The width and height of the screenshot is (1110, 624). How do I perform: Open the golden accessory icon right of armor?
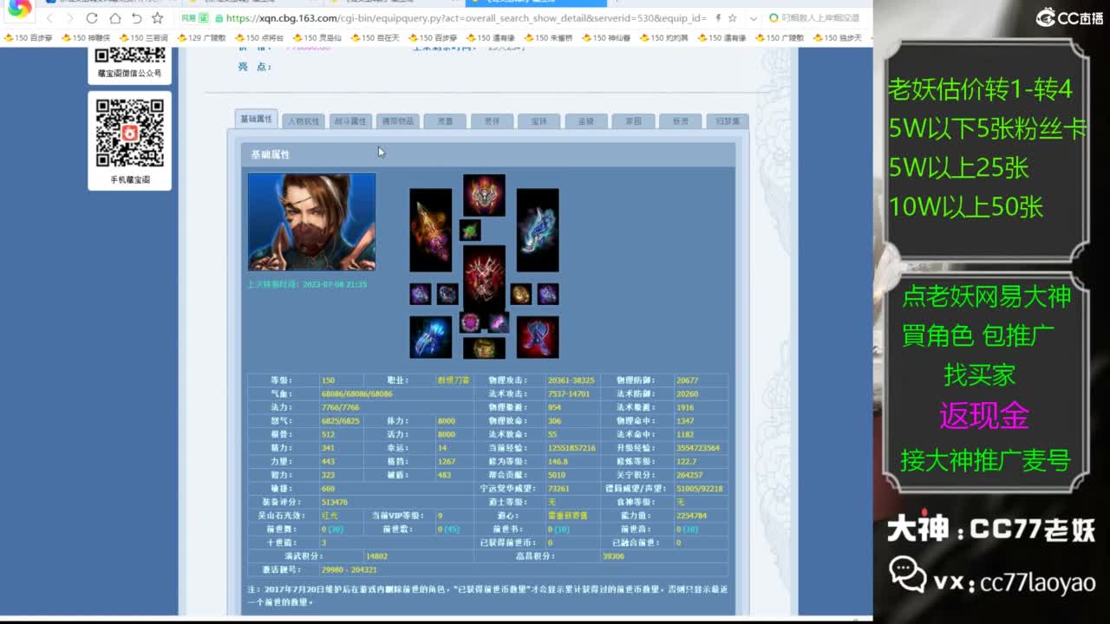pyautogui.click(x=521, y=294)
